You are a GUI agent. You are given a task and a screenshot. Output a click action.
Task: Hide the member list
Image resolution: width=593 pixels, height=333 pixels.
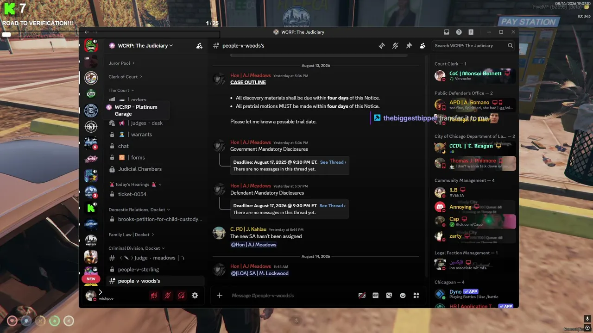[423, 46]
